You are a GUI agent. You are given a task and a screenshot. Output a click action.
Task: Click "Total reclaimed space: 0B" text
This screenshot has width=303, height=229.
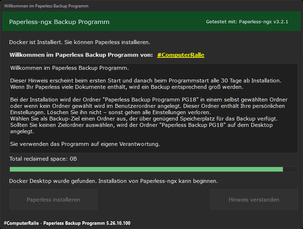tap(43, 159)
